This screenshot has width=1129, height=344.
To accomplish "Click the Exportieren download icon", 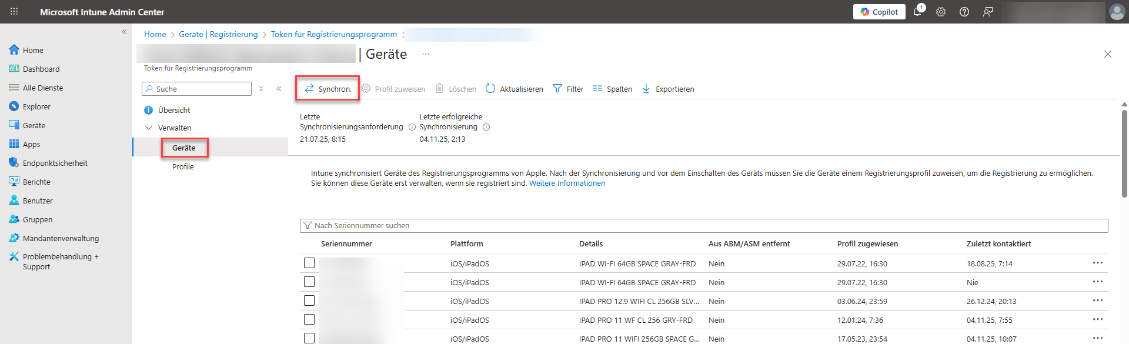I will click(646, 89).
